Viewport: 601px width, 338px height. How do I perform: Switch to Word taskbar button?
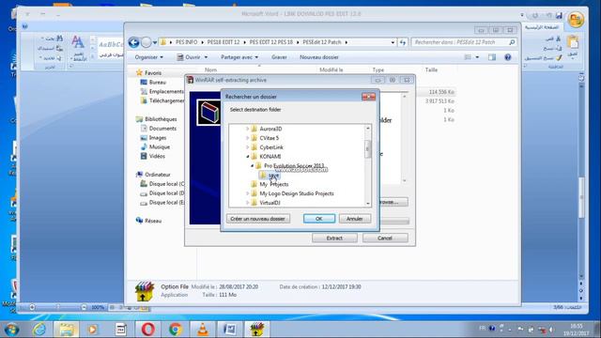(229, 330)
